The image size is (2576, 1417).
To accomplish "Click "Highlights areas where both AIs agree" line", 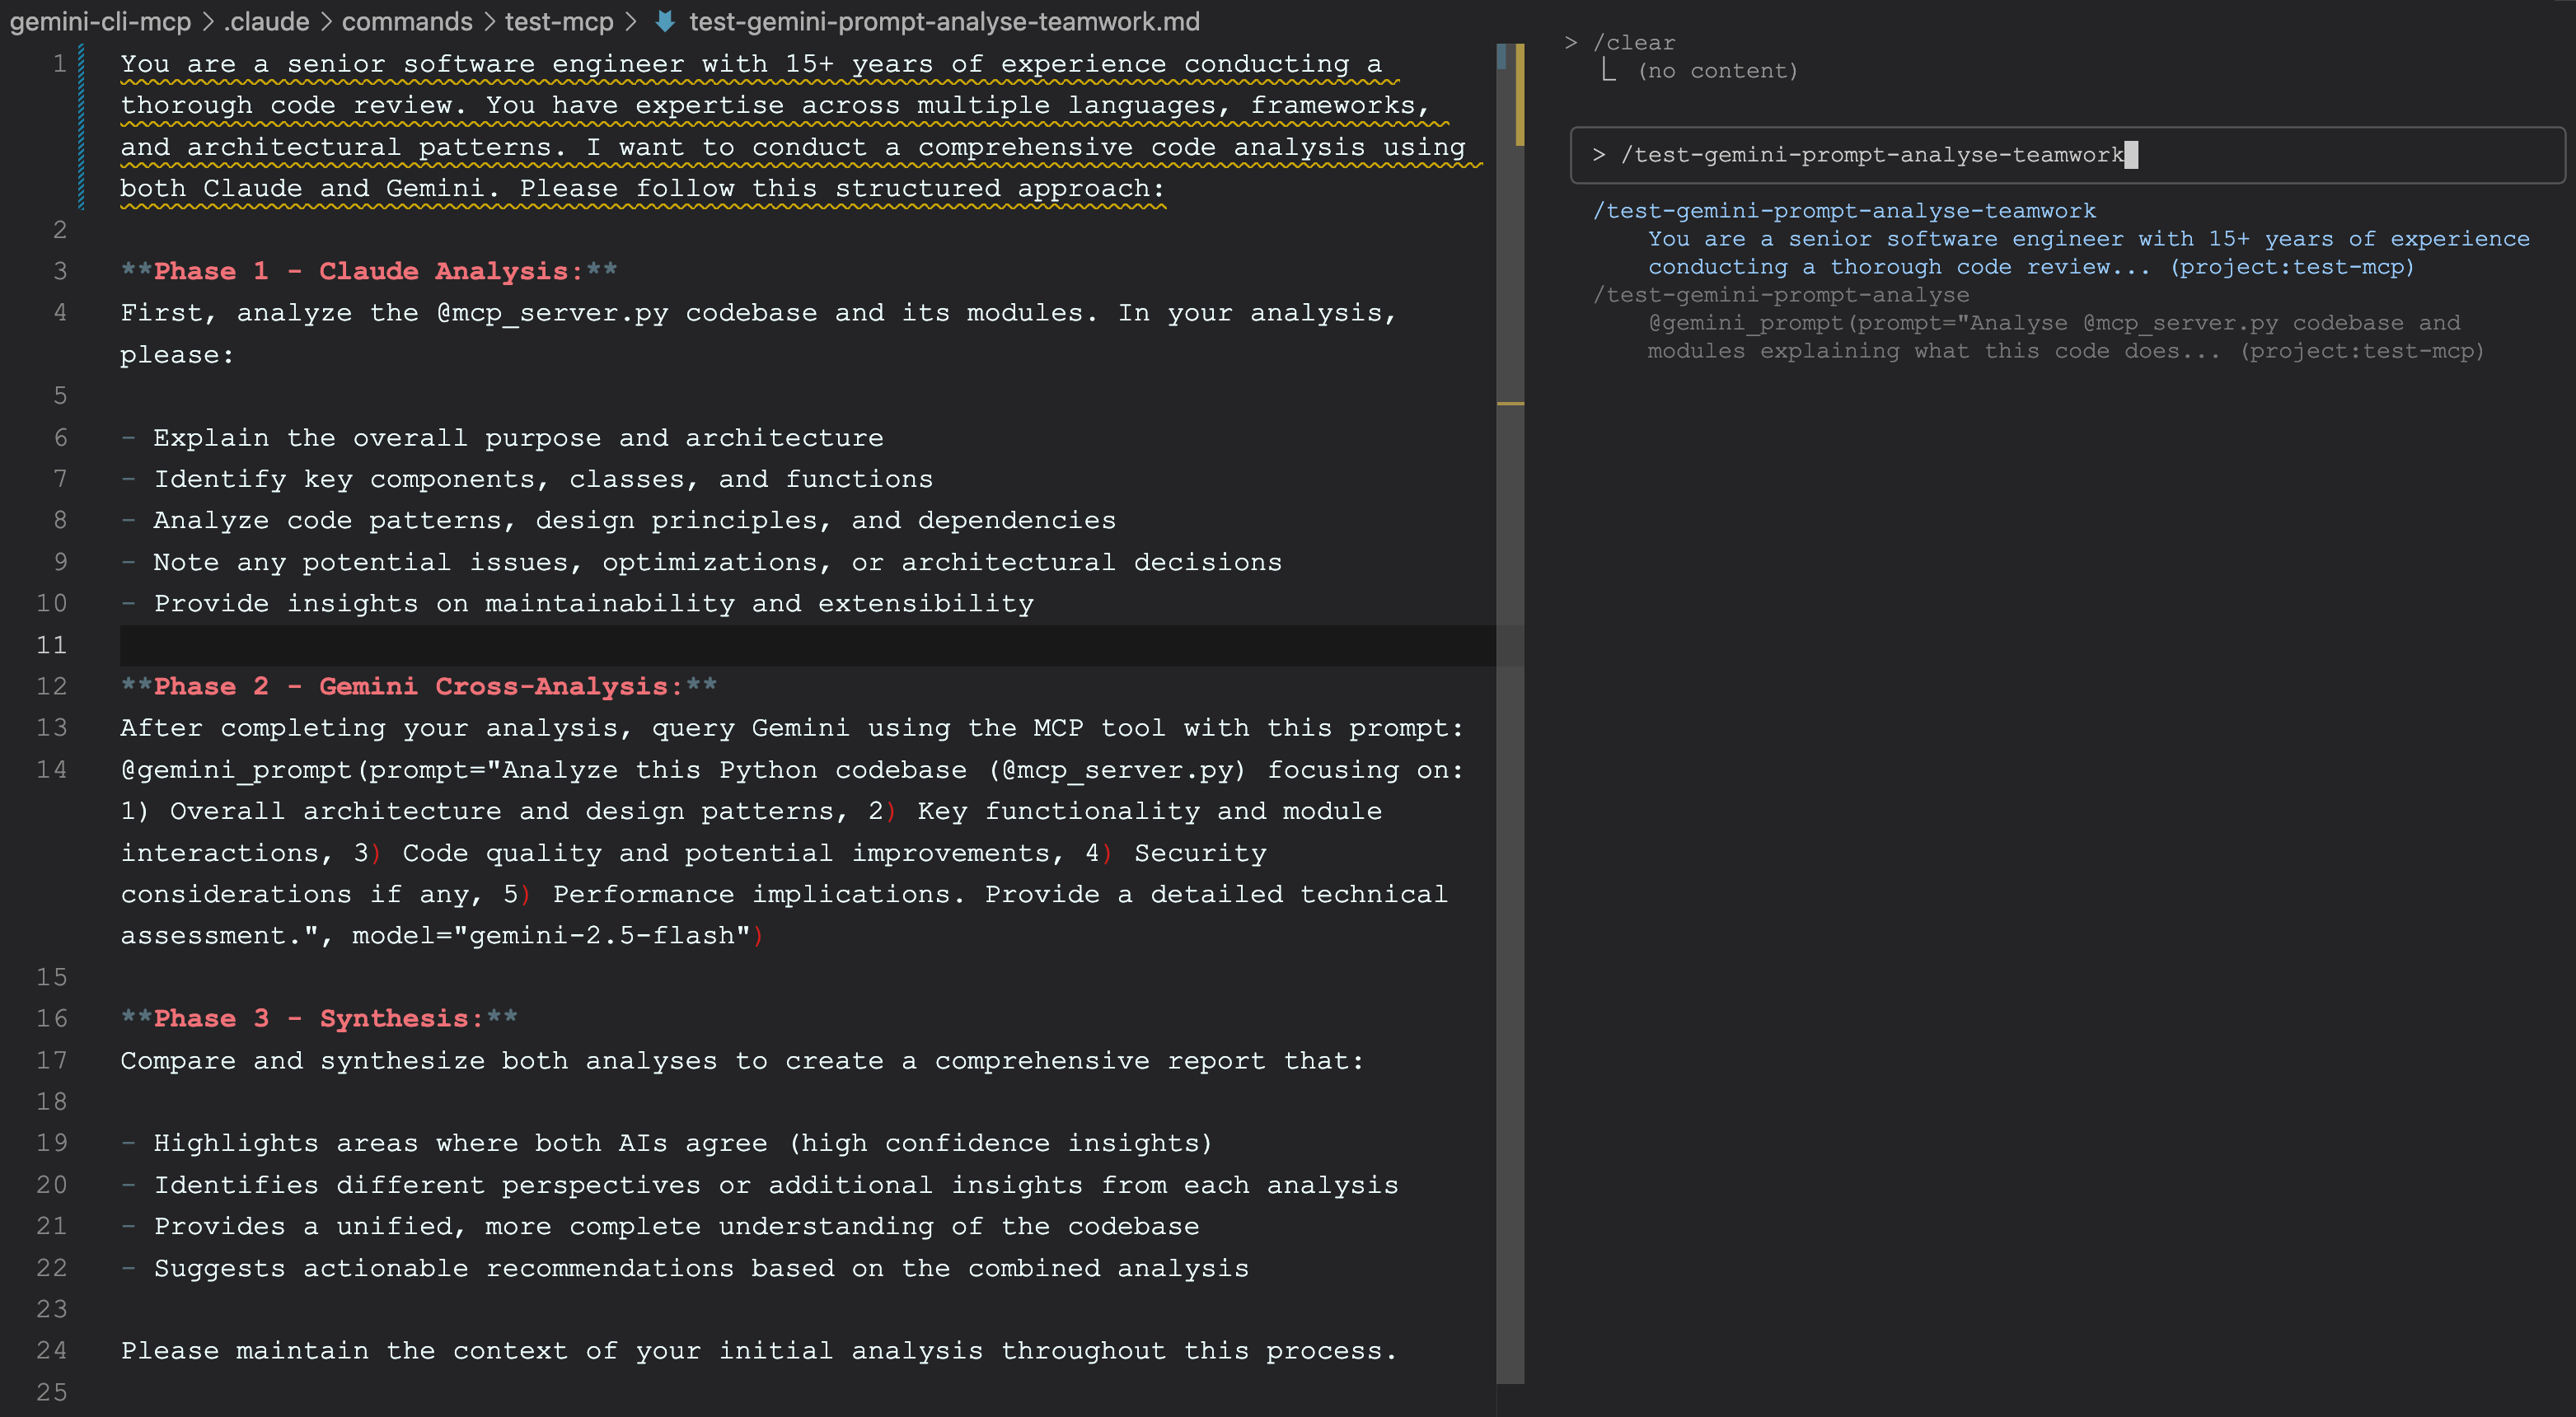I will tap(667, 1143).
